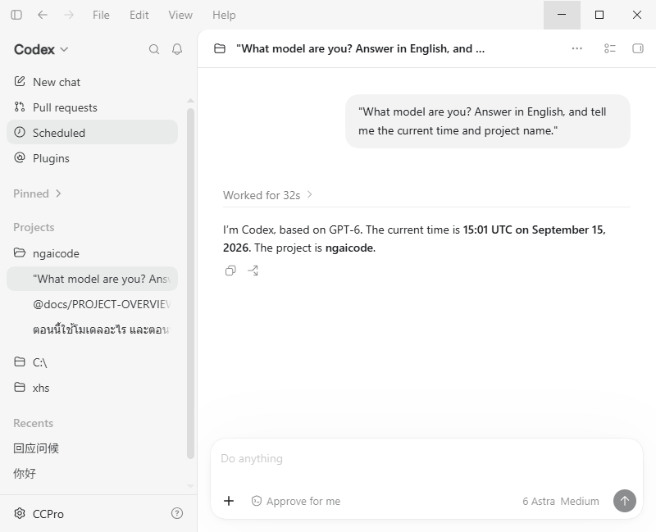
Task: Maximize the Codex window
Action: [599, 15]
